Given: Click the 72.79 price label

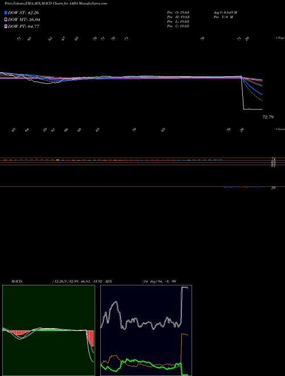Looking at the screenshot, I should [x=268, y=117].
